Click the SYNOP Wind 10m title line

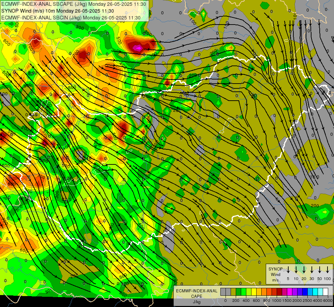tap(58, 11)
